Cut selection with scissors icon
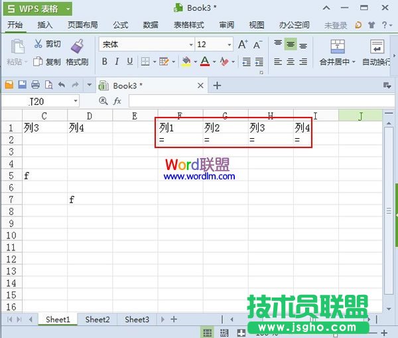The height and width of the screenshot is (338, 398). pyautogui.click(x=38, y=44)
